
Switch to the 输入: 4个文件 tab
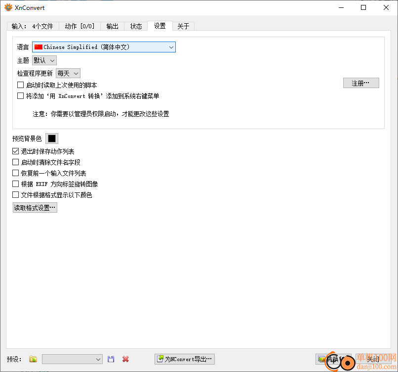33,26
